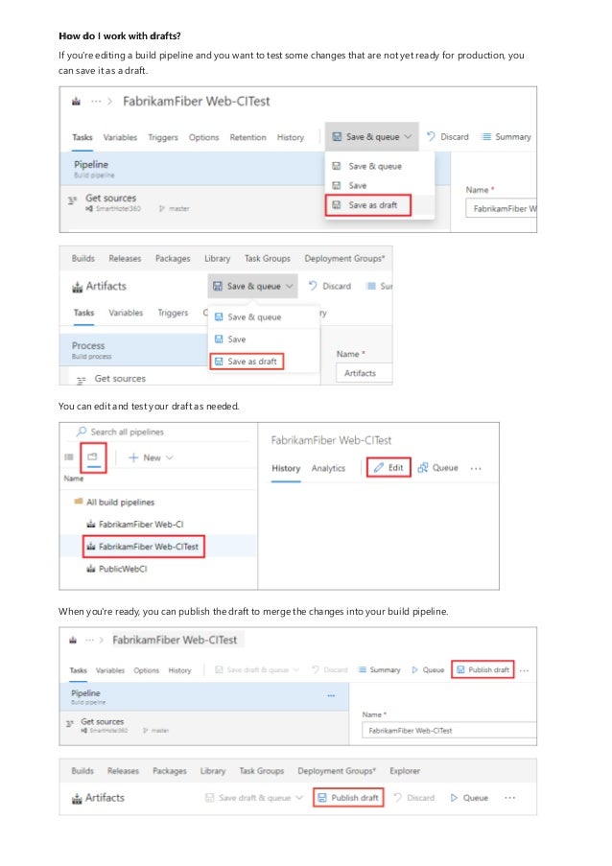
Task: Select Get sources beneath the Process row
Action: [120, 378]
